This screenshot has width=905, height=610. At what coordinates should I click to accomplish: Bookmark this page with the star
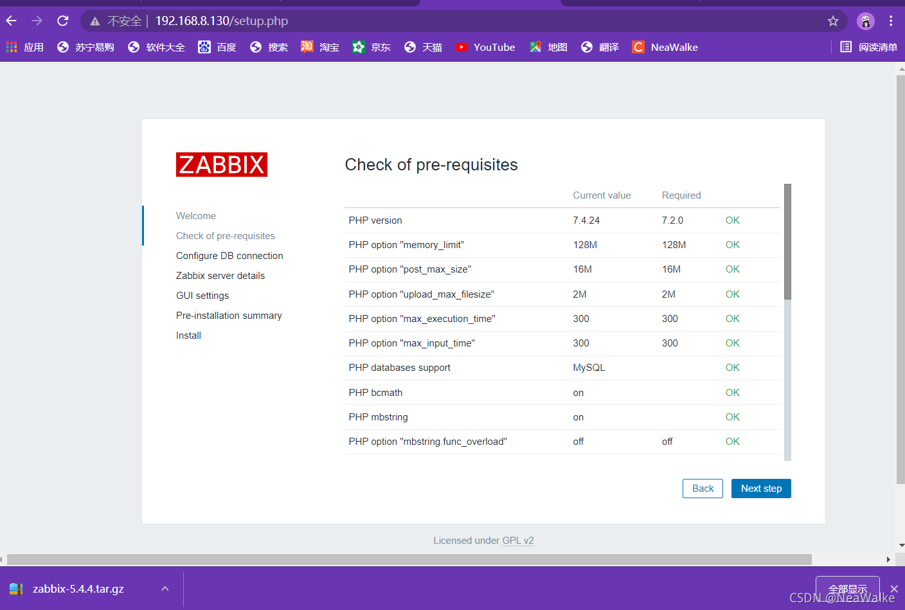833,21
